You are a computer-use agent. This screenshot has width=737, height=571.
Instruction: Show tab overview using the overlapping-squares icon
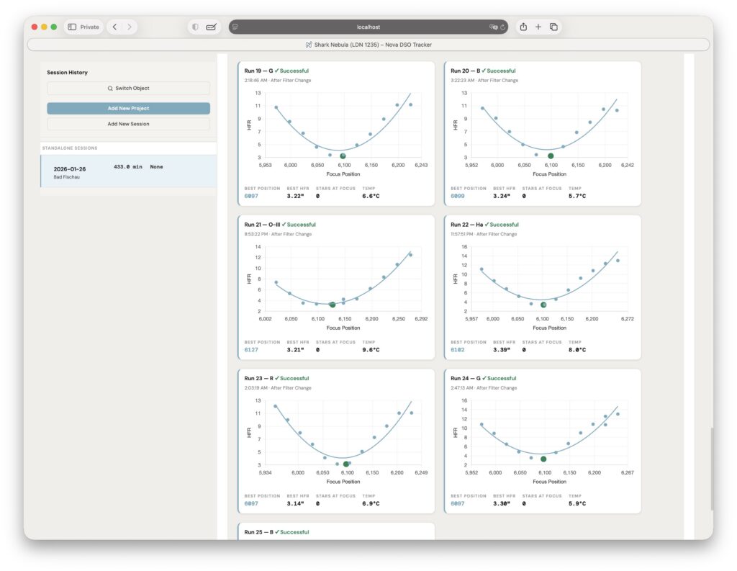[553, 26]
